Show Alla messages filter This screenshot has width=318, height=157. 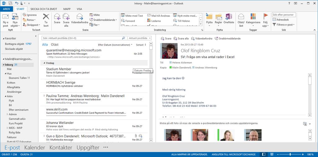tap(45, 45)
